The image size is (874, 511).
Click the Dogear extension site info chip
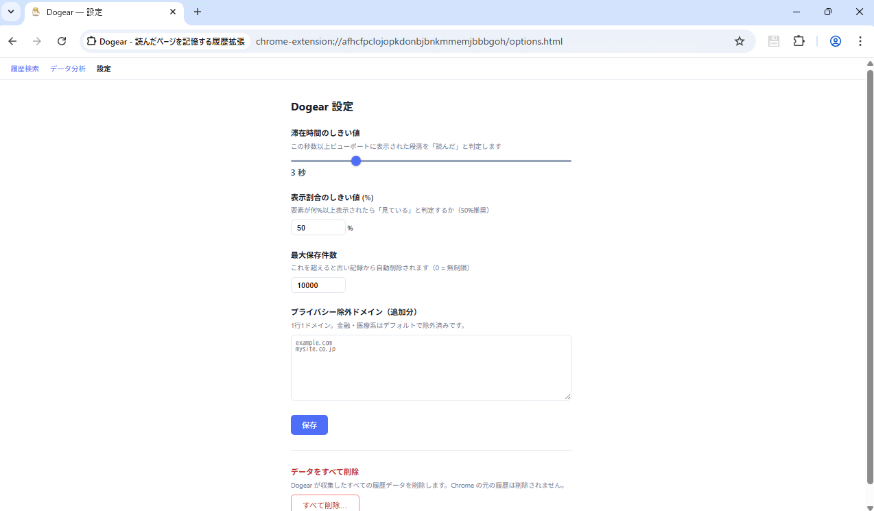(166, 41)
